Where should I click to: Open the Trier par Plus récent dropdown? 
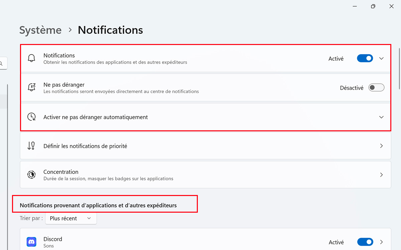pos(71,218)
